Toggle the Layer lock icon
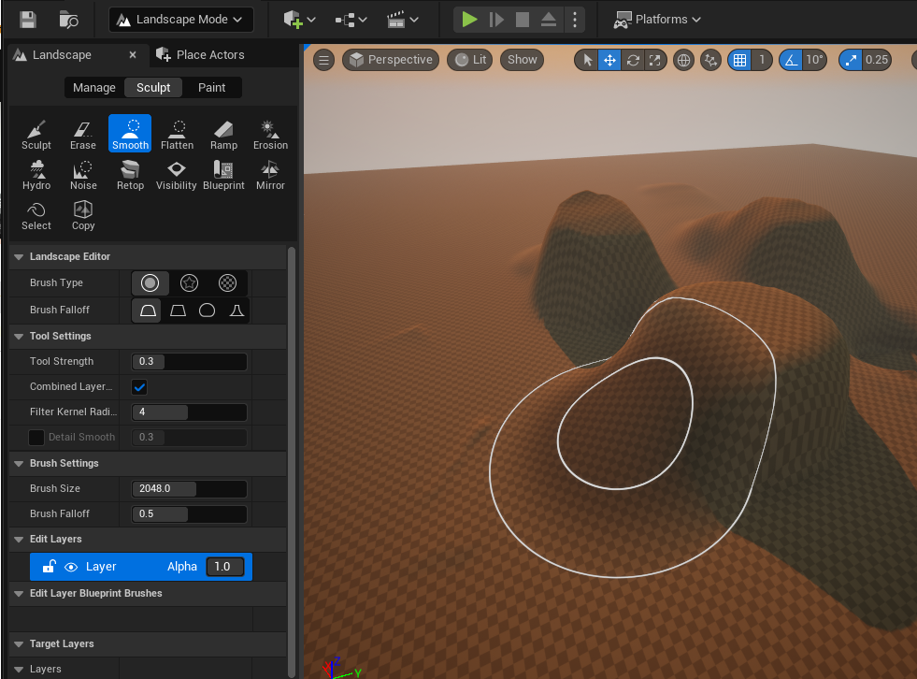 tap(50, 566)
